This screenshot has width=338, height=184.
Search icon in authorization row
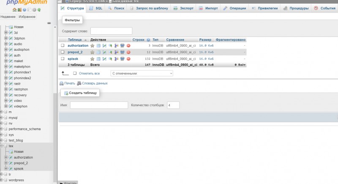(110, 46)
